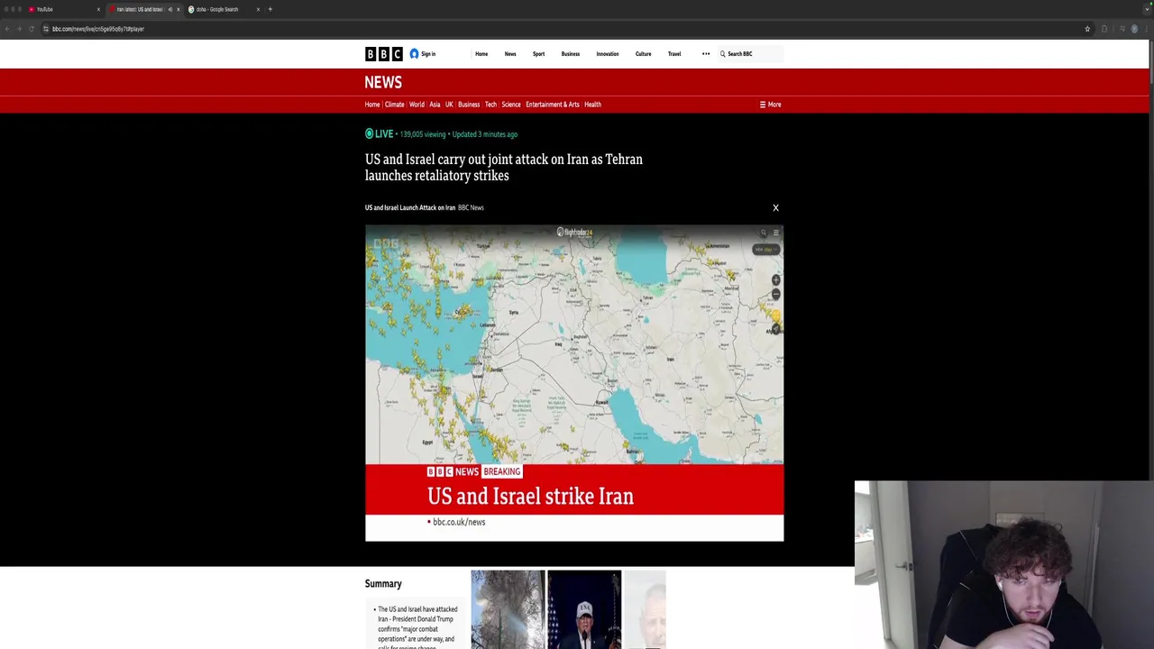Open Tech news section
The height and width of the screenshot is (649, 1154).
(490, 105)
